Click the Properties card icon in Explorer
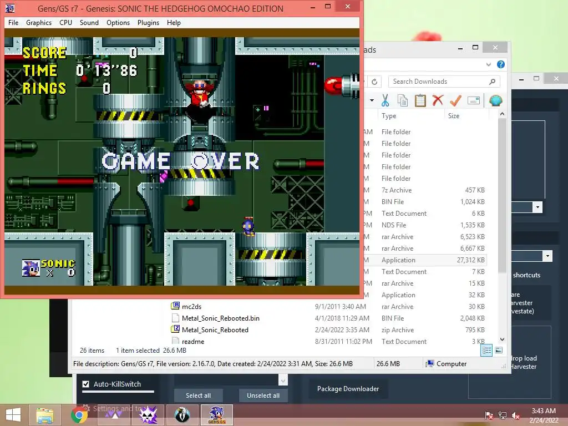 [474, 100]
